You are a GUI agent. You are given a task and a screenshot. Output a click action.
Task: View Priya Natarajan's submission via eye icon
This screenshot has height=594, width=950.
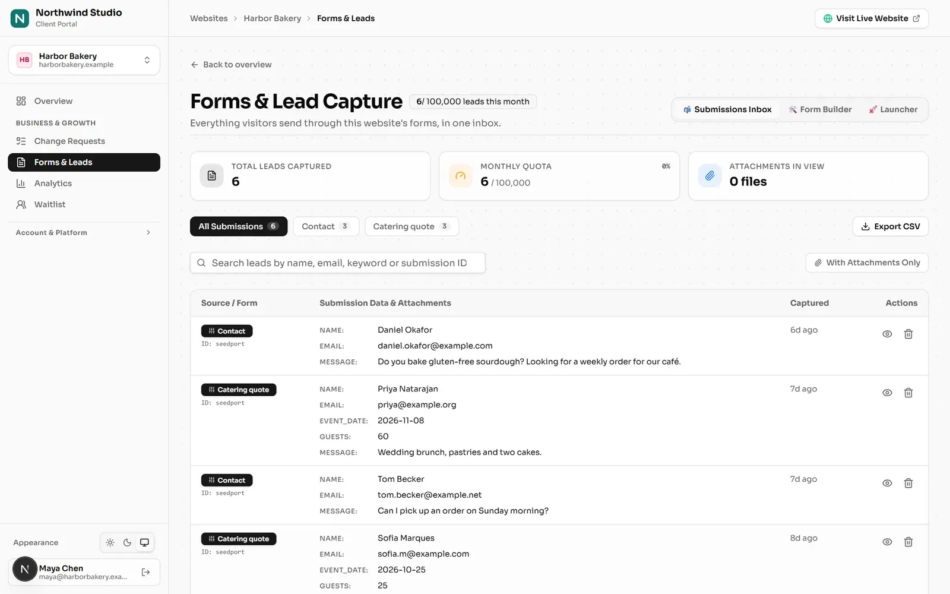[x=887, y=393]
